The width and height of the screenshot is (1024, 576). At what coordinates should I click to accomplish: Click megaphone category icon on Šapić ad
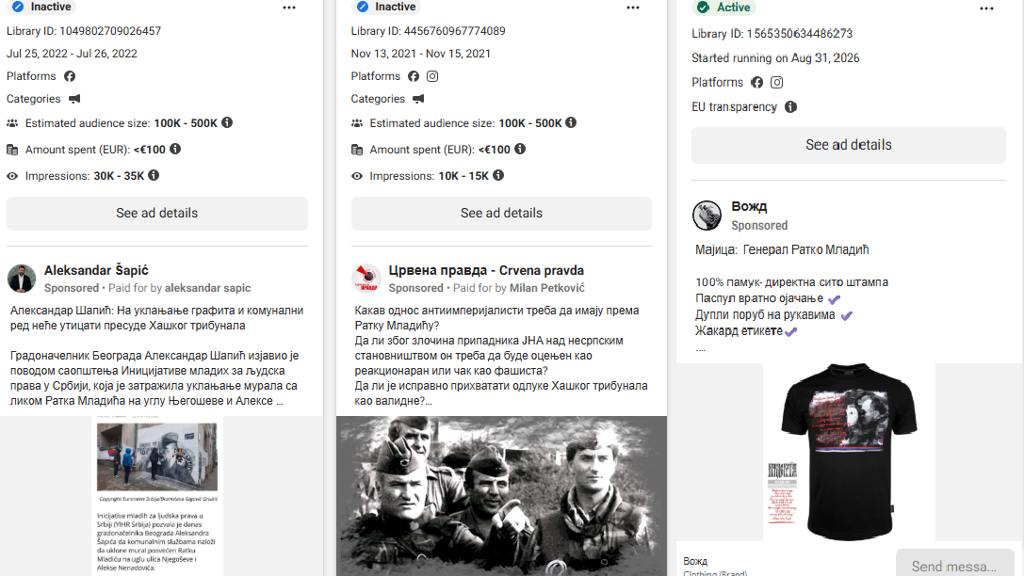point(74,99)
